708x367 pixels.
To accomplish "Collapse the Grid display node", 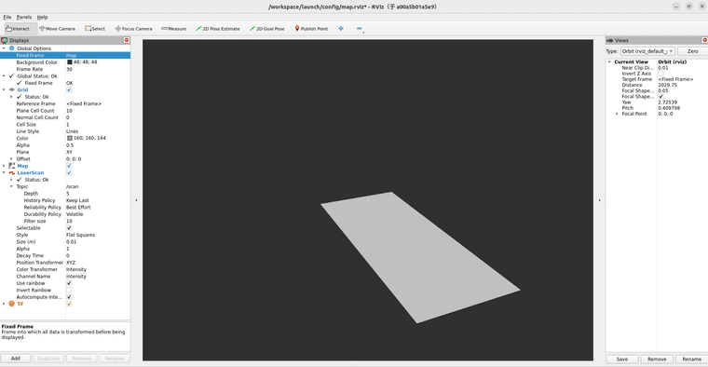I will pyautogui.click(x=4, y=89).
